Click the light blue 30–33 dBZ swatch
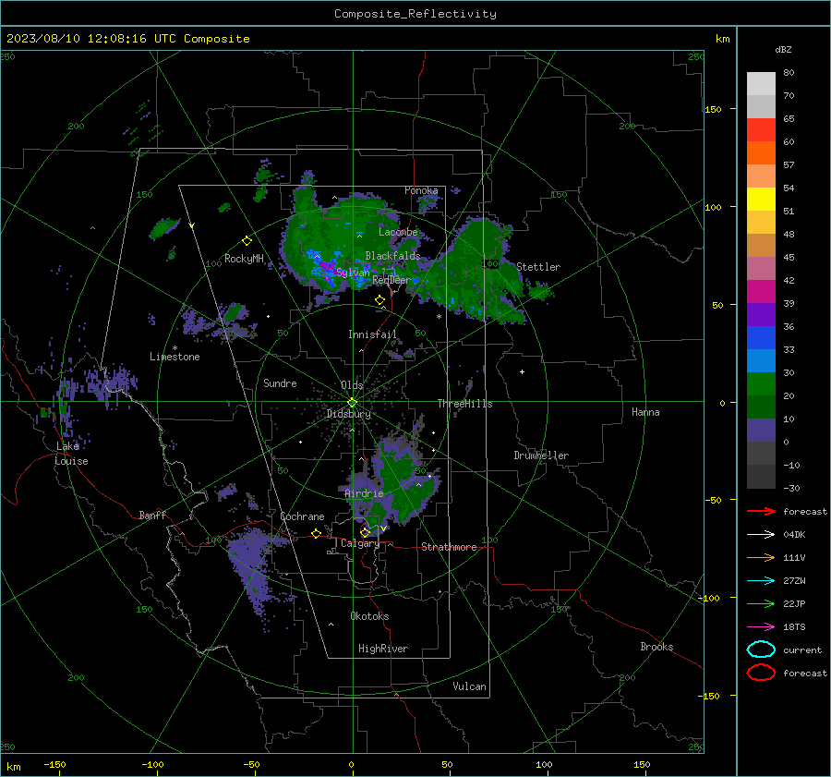 tap(761, 361)
